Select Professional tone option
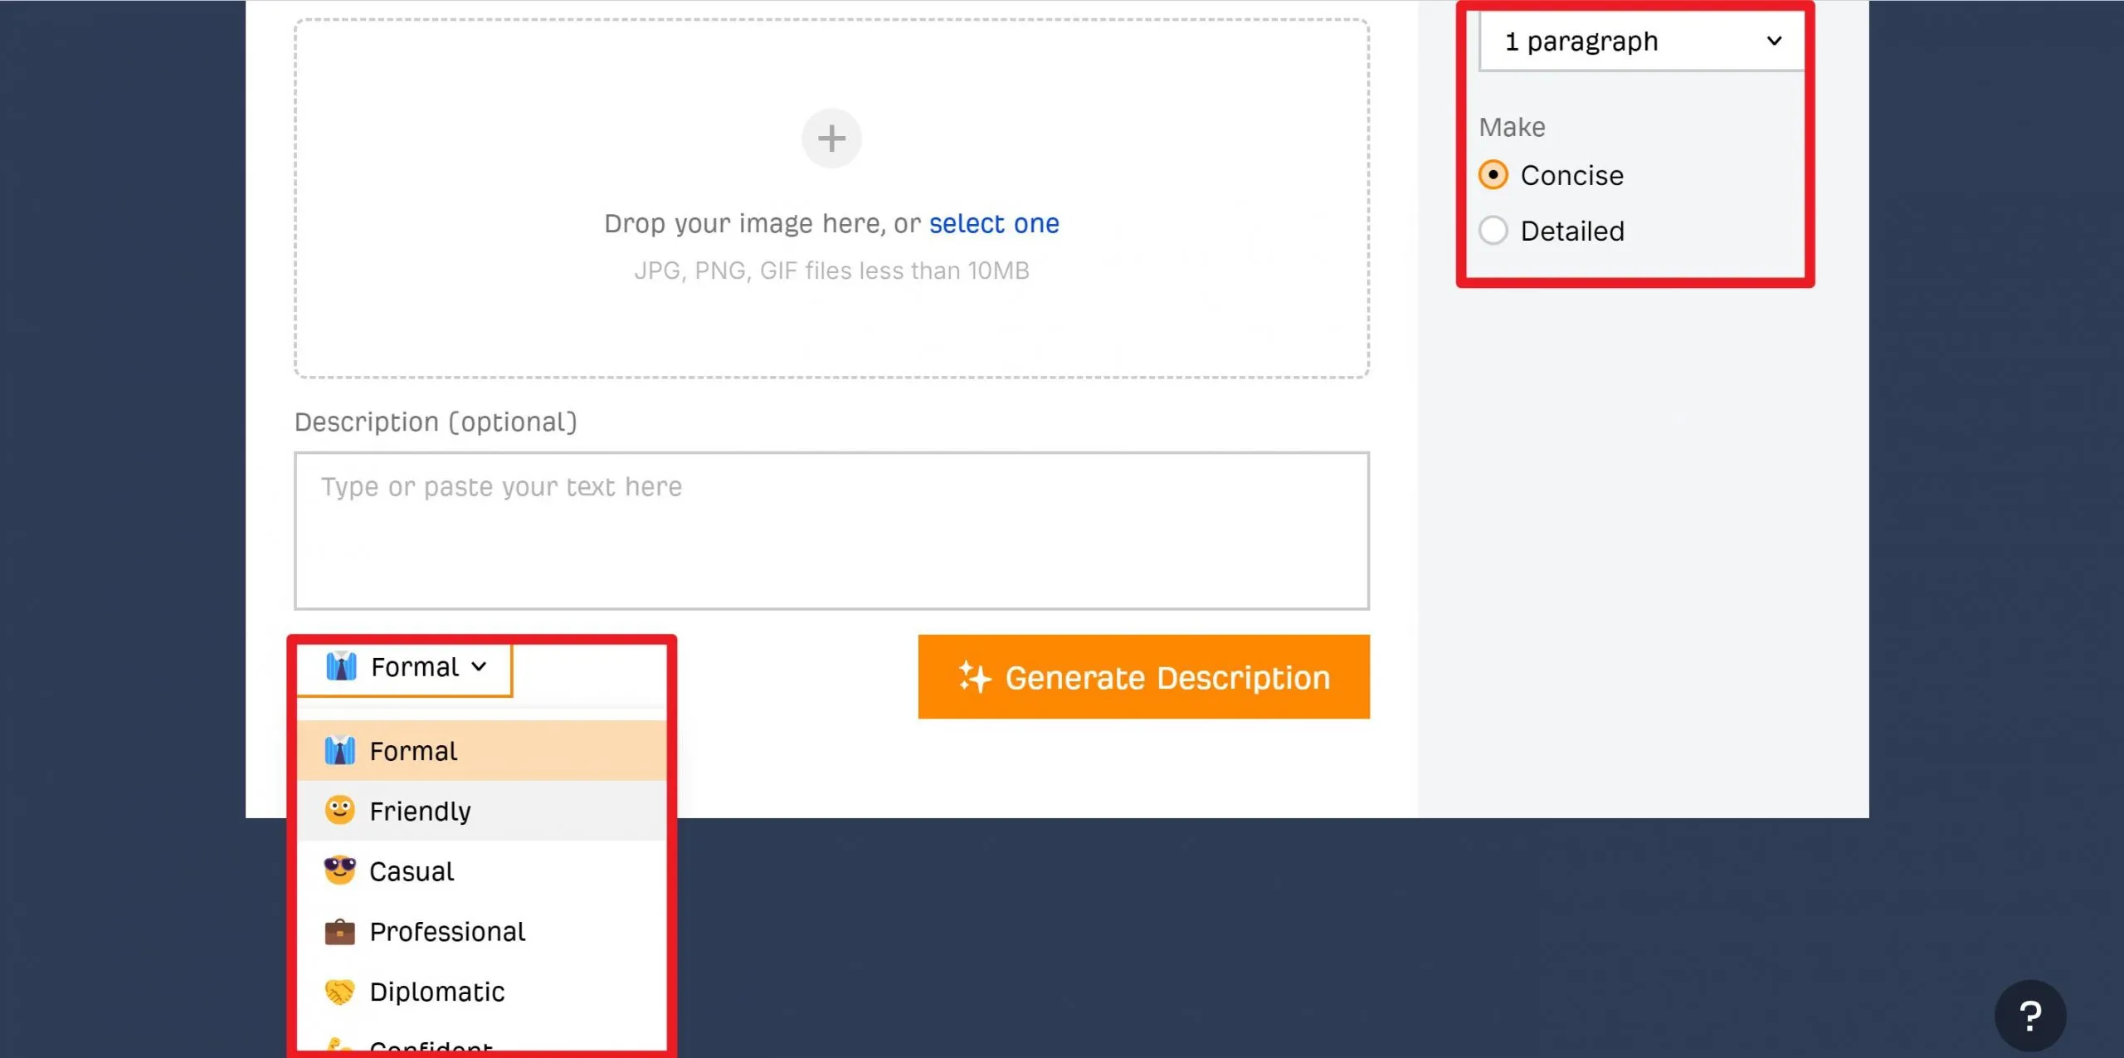This screenshot has width=2124, height=1058. pos(447,931)
